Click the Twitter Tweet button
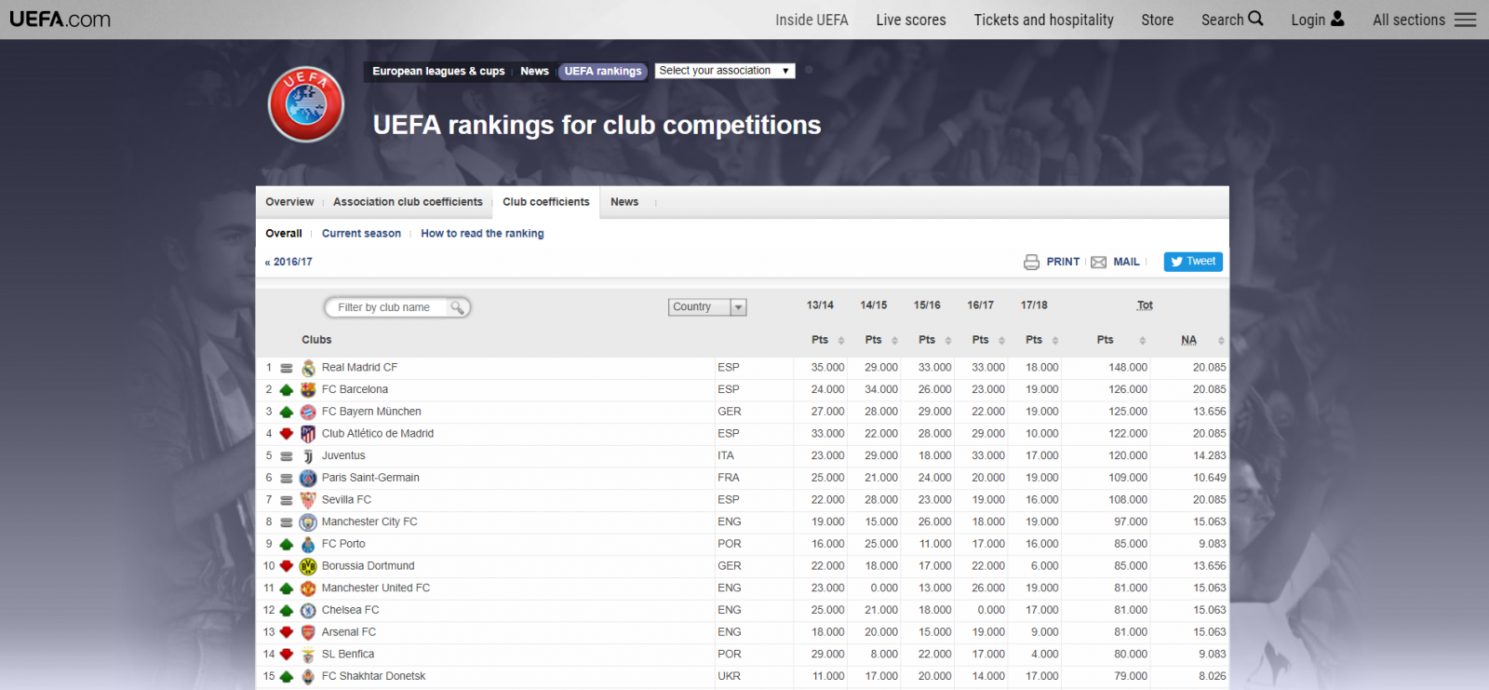The image size is (1489, 690). [1193, 262]
